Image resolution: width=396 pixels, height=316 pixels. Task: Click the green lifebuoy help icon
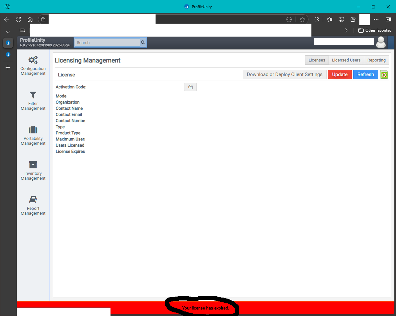[x=384, y=74]
